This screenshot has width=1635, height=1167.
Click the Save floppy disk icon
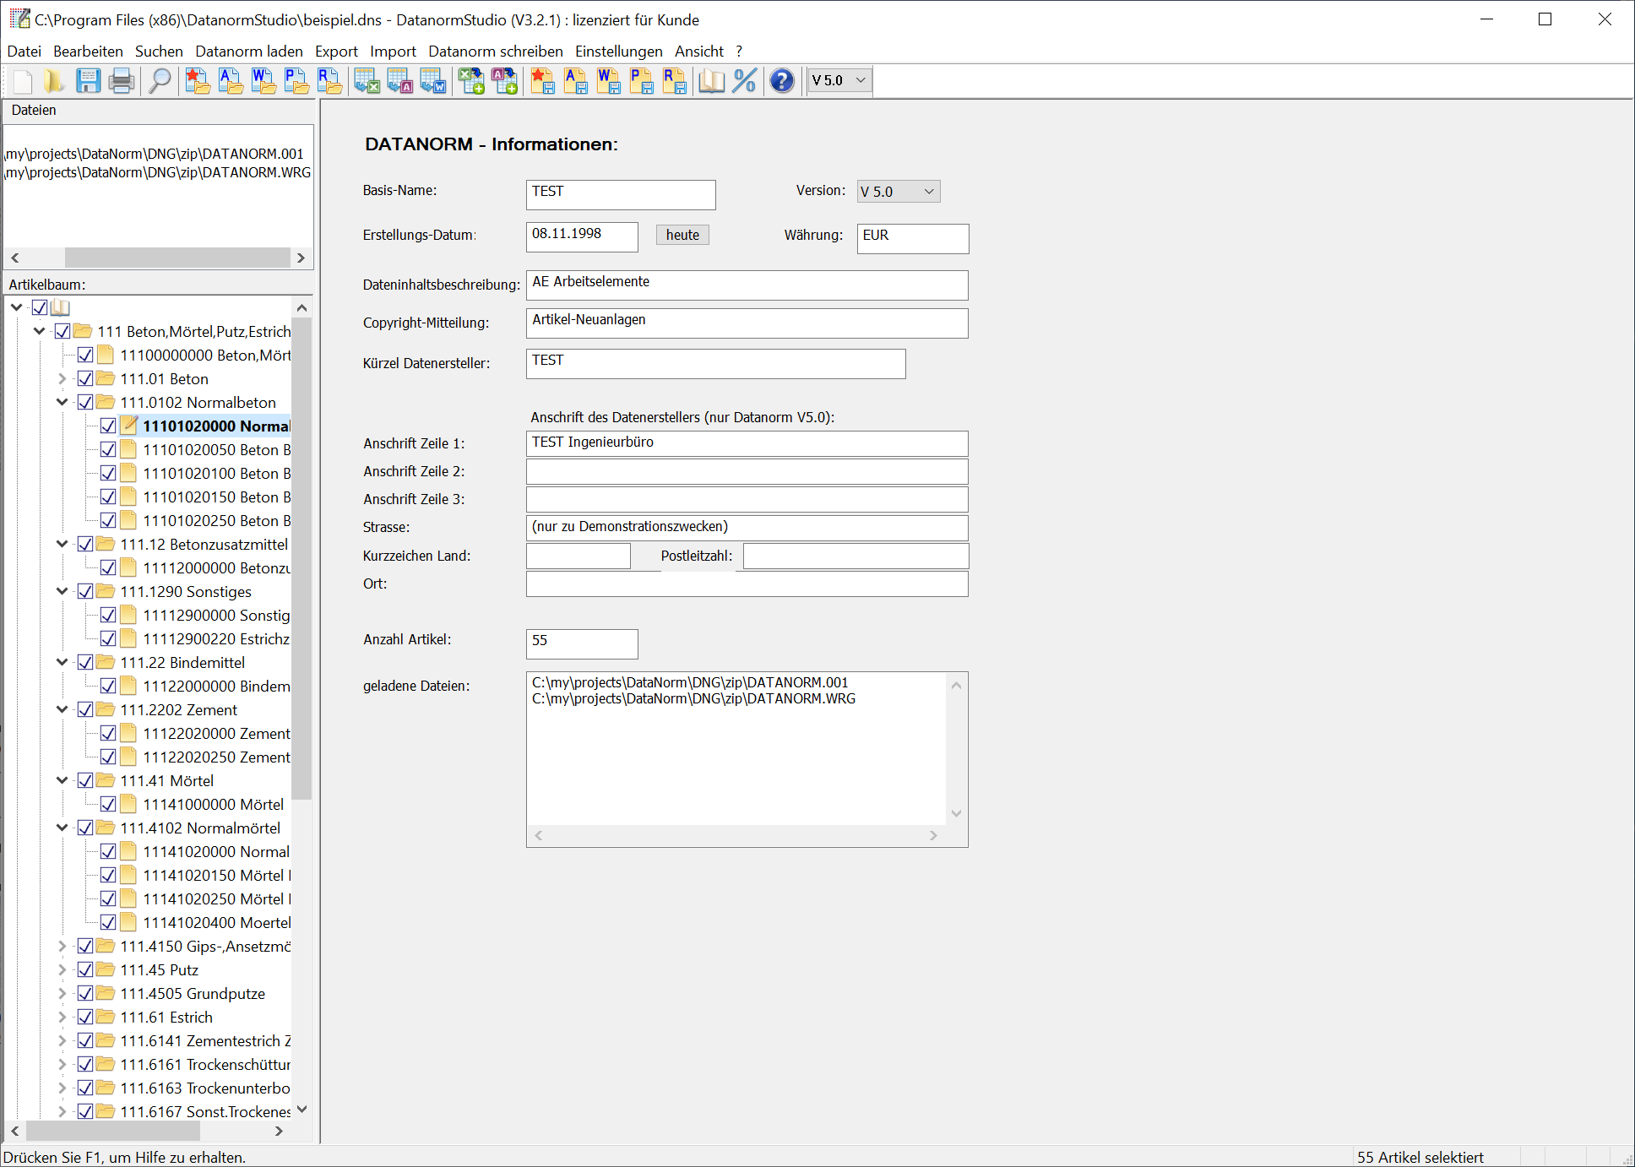click(x=88, y=81)
